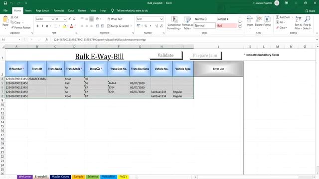The image size is (319, 179).
Task: Open the Orientation text angle icon
Action: point(98,19)
